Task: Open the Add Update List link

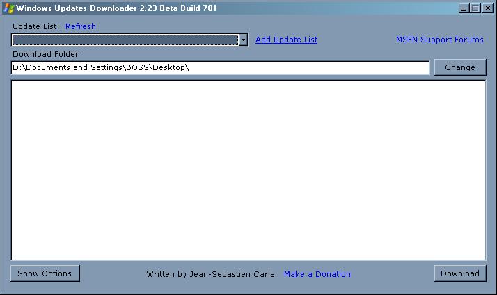Action: (x=286, y=40)
